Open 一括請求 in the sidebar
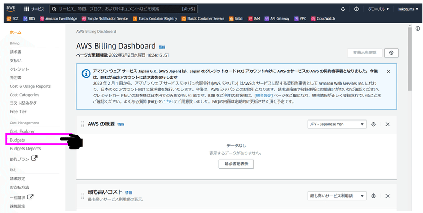The width and height of the screenshot is (423, 213). click(17, 198)
